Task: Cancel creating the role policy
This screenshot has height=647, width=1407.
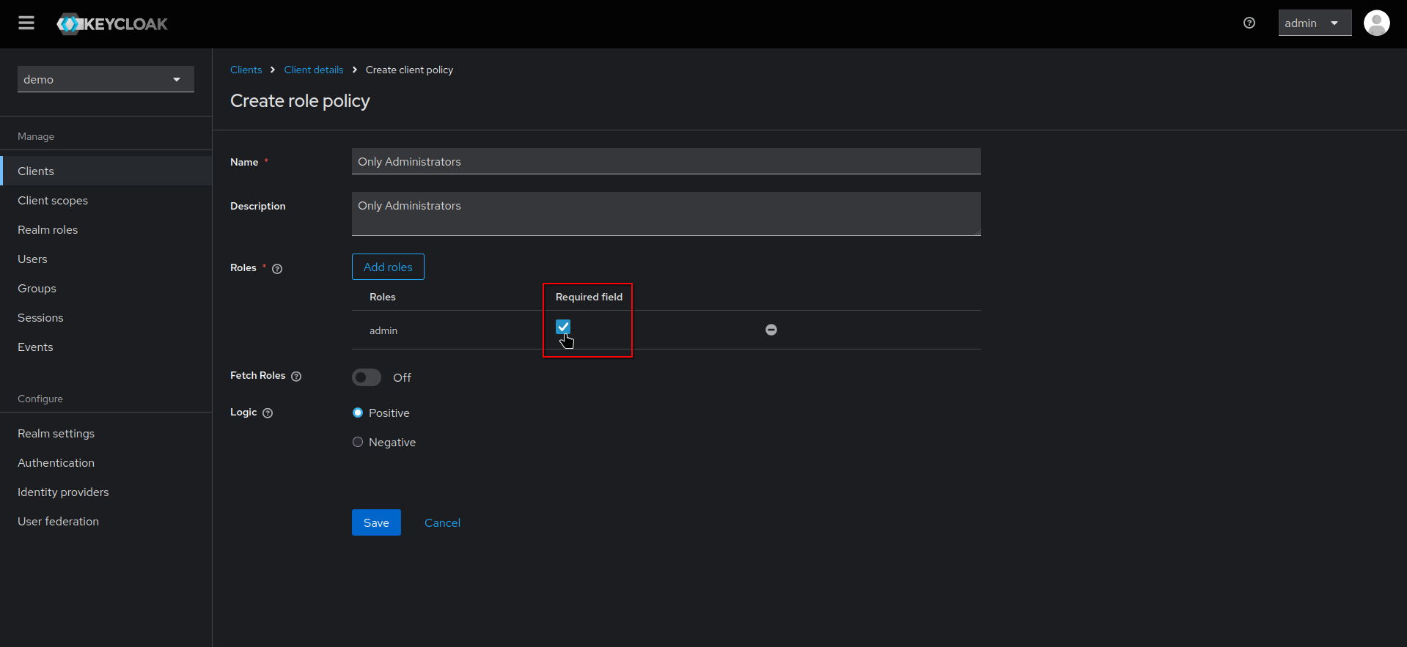Action: click(x=442, y=522)
